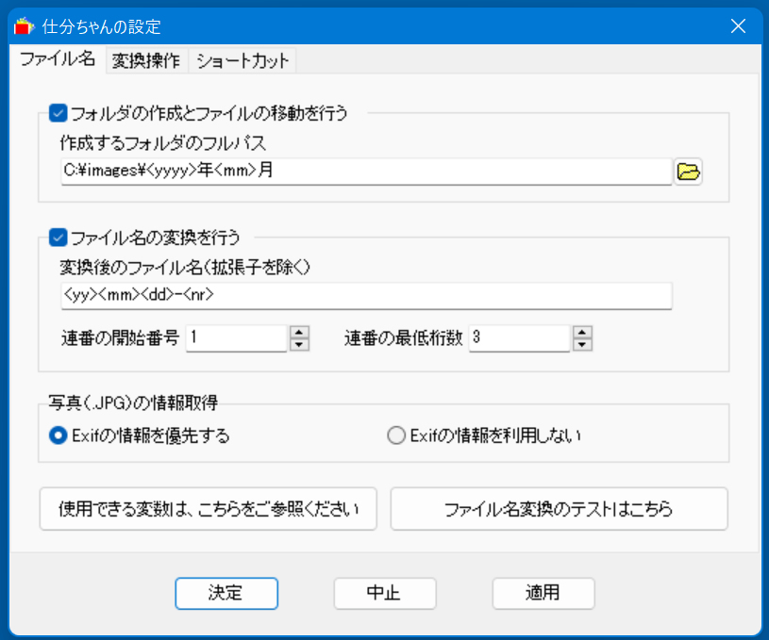Increase 連番の開始番号 with up arrow
This screenshot has height=640, width=769.
(x=300, y=332)
